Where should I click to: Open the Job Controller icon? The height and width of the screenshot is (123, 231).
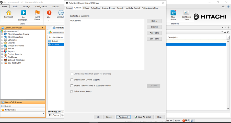point(24,13)
